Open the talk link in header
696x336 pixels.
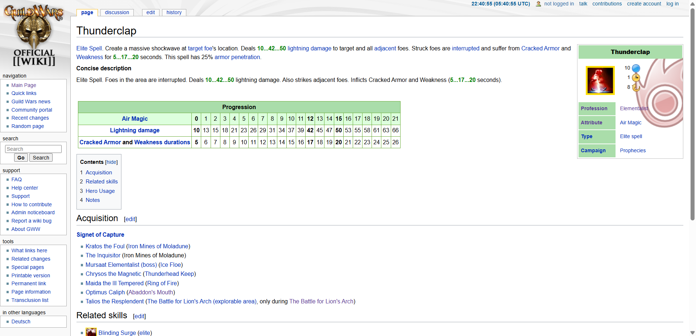pos(583,4)
